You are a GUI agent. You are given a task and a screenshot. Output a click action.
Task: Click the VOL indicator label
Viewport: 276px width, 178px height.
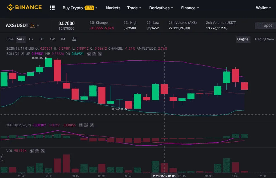pyautogui.click(x=10, y=151)
